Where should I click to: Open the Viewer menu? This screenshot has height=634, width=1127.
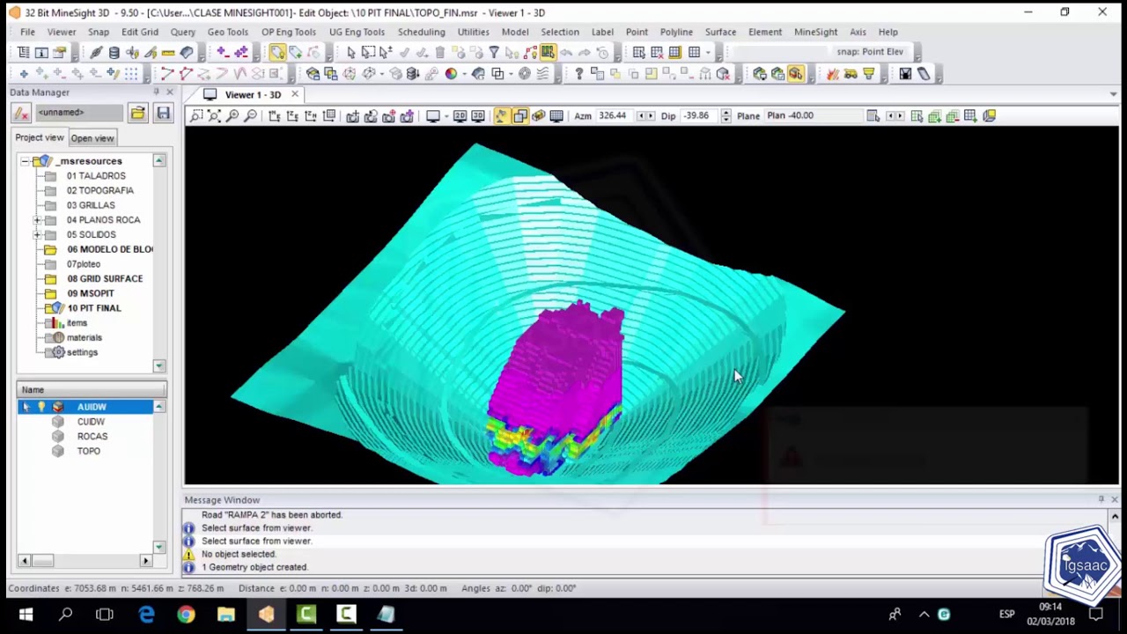(x=62, y=32)
